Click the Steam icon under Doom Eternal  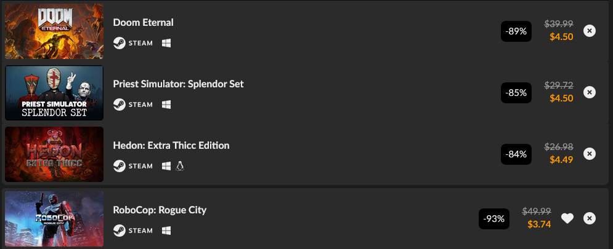coord(120,43)
